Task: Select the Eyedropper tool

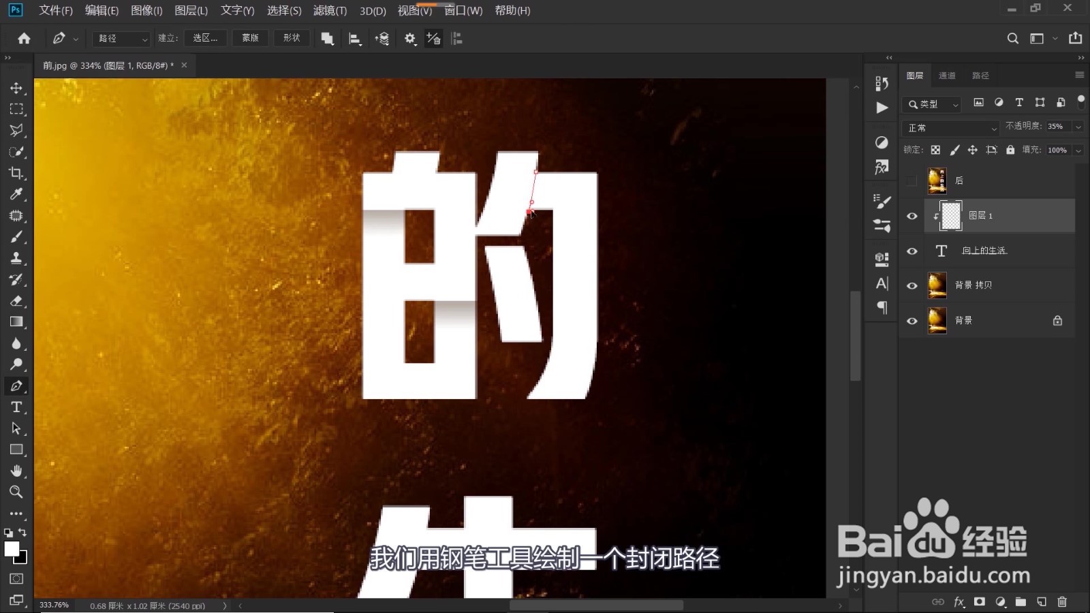Action: 16,194
